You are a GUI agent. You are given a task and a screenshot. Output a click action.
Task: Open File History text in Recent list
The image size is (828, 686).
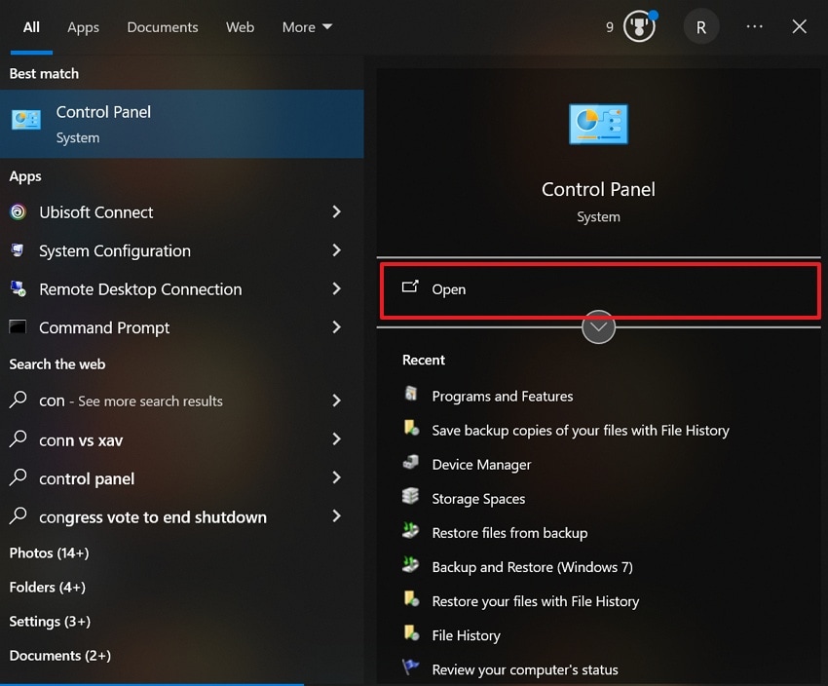click(x=466, y=635)
